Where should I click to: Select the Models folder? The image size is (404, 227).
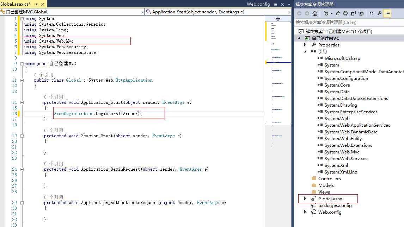pyautogui.click(x=326, y=185)
